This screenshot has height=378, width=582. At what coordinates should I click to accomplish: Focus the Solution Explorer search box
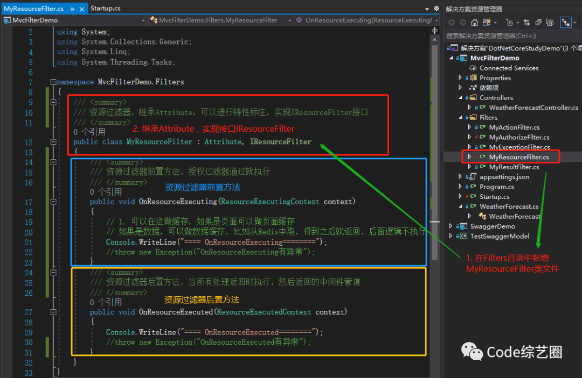pos(512,35)
